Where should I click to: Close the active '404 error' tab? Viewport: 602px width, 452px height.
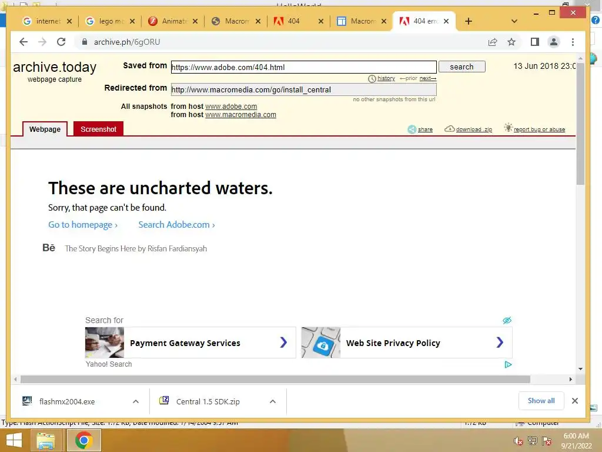(x=446, y=21)
